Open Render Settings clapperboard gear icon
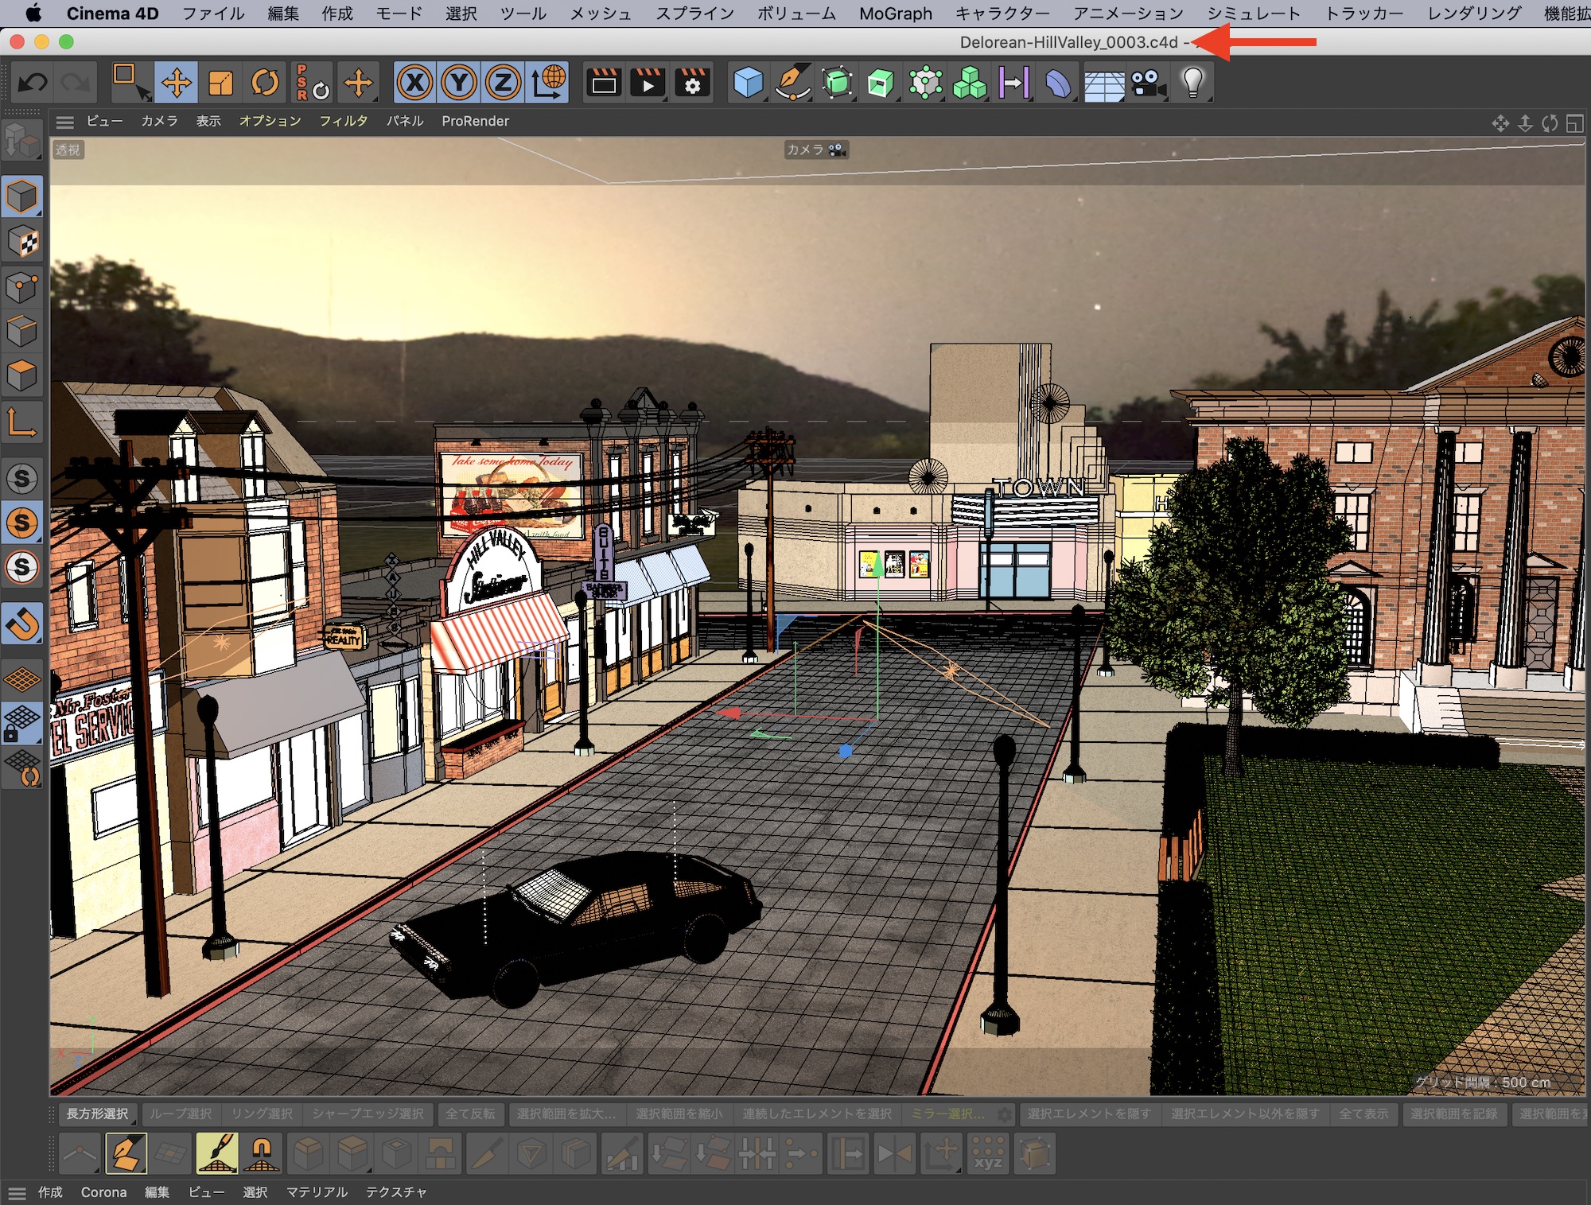Screen dimensions: 1591x1205 point(692,83)
